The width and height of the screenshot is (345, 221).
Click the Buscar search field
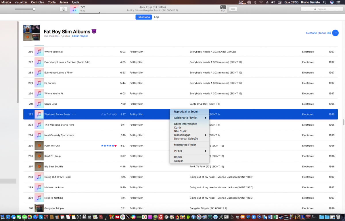pyautogui.click(x=322, y=9)
